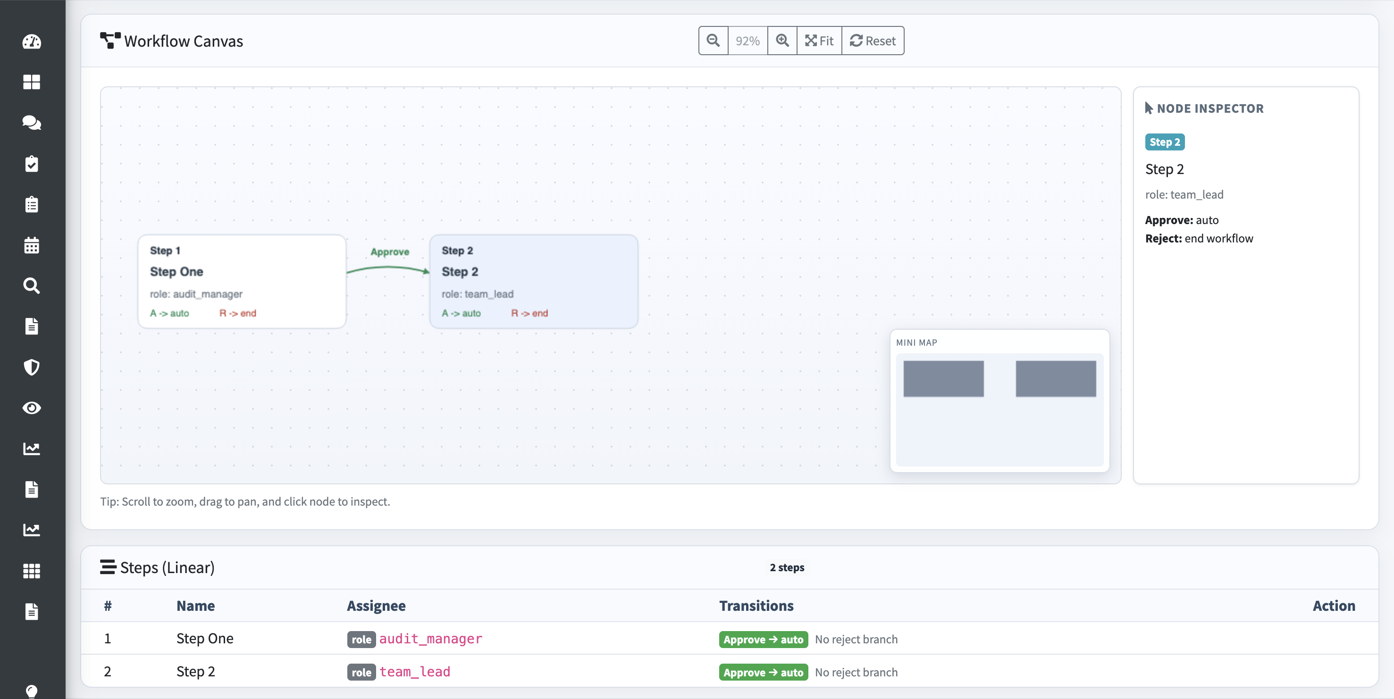The image size is (1394, 699).
Task: Select the Step 2 node on the canvas
Action: 534,281
